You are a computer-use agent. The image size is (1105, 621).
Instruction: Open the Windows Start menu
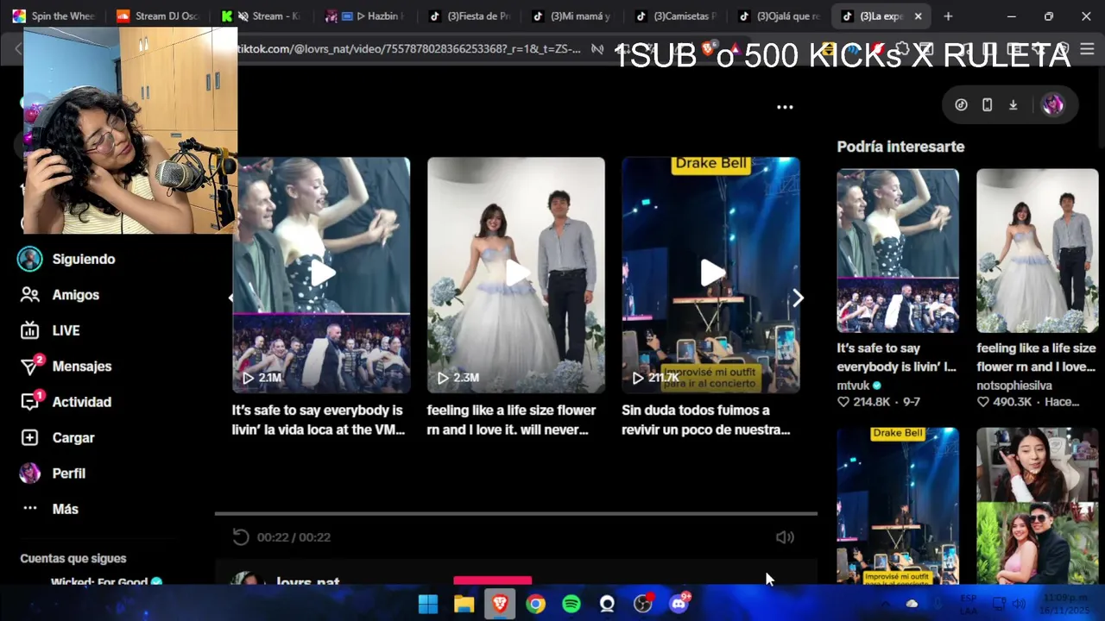428,604
